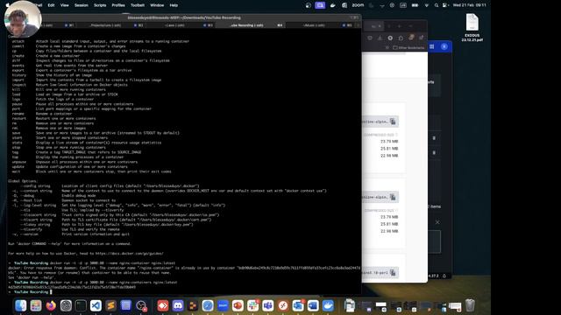The width and height of the screenshot is (561, 315).
Task: Click the date and time clock
Action: 470,5
